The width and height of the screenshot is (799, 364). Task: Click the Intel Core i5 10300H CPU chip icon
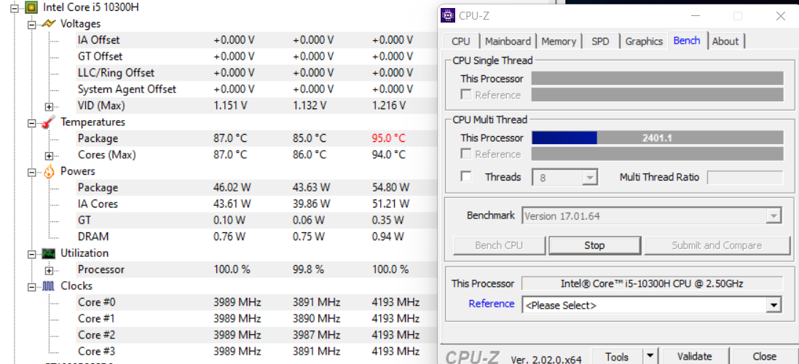(x=31, y=7)
